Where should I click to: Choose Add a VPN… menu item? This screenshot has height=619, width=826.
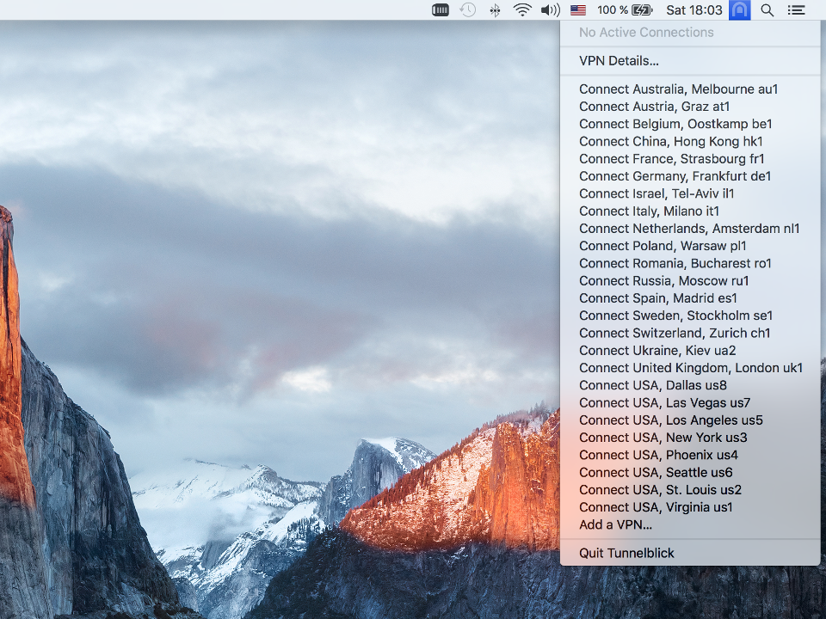pyautogui.click(x=690, y=524)
